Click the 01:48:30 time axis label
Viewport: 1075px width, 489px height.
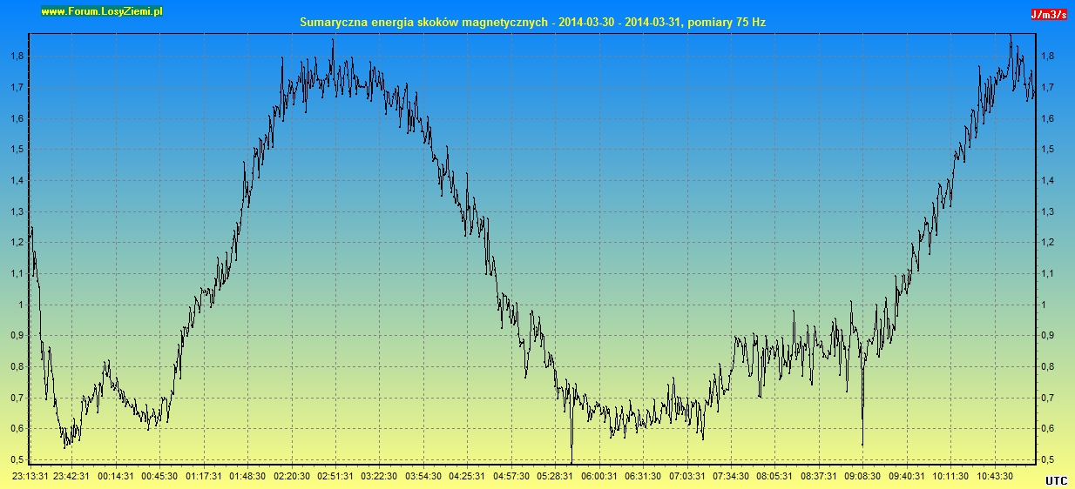(247, 476)
